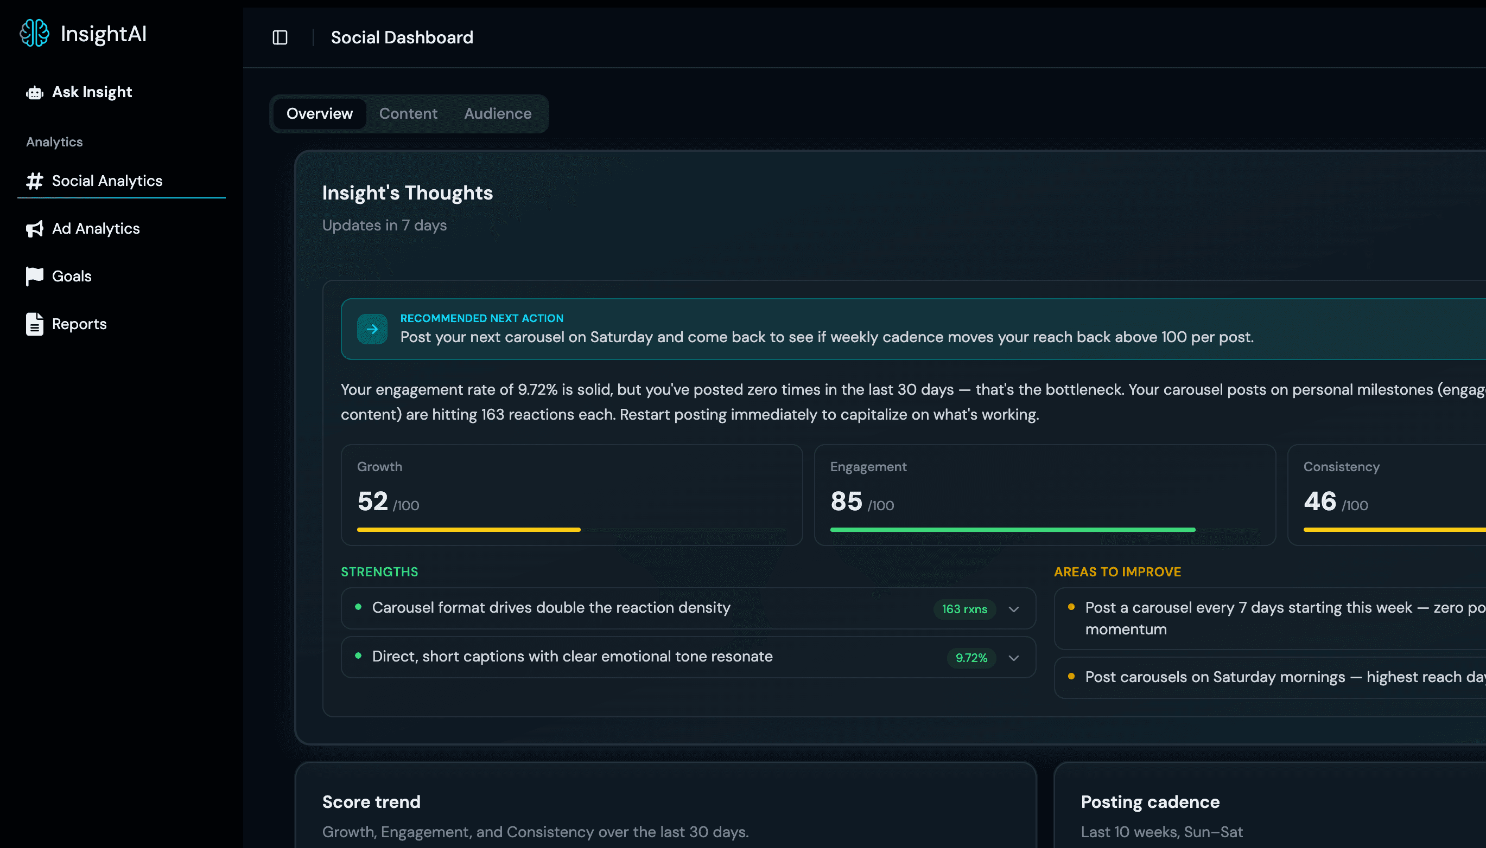Click the 9.72% badge
1486x848 pixels.
pyautogui.click(x=971, y=658)
